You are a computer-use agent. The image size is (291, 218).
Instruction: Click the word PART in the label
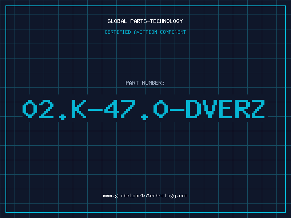(x=132, y=83)
